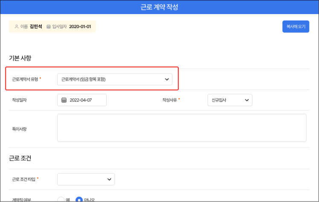Screen dimensions: 319x202
Task: Click the 특이사항 field label
Action: coord(20,128)
